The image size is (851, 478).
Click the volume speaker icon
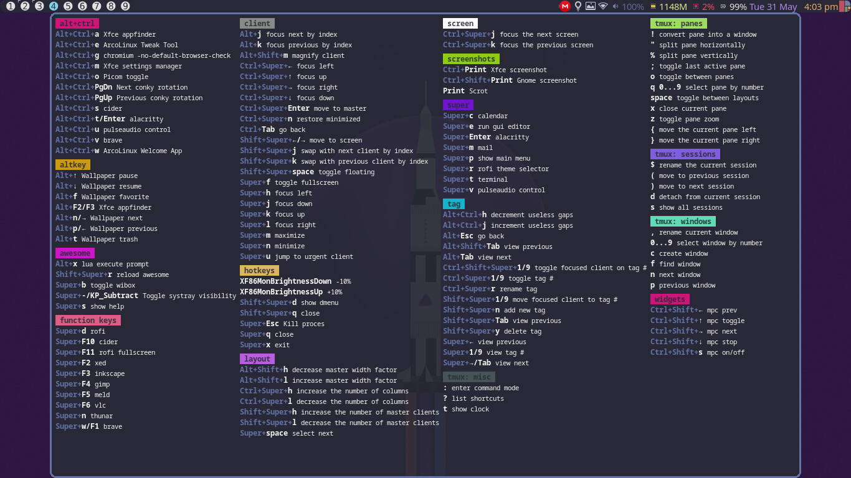coord(616,7)
